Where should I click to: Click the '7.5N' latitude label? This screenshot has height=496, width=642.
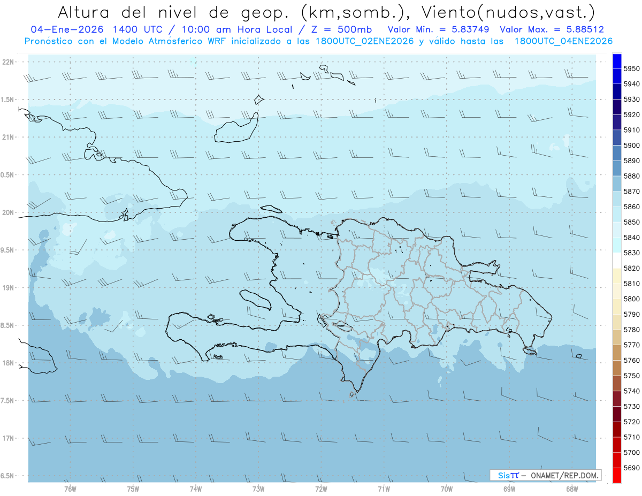click(x=7, y=401)
